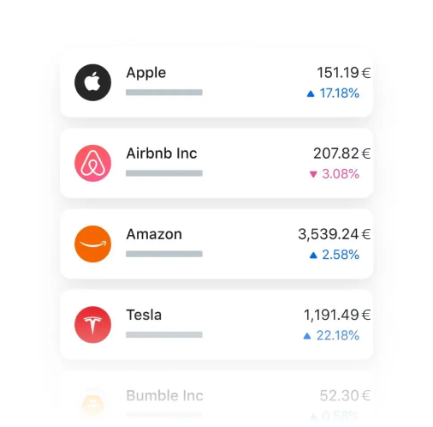Select the Tesla stock title
The height and width of the screenshot is (427, 433).
144,315
